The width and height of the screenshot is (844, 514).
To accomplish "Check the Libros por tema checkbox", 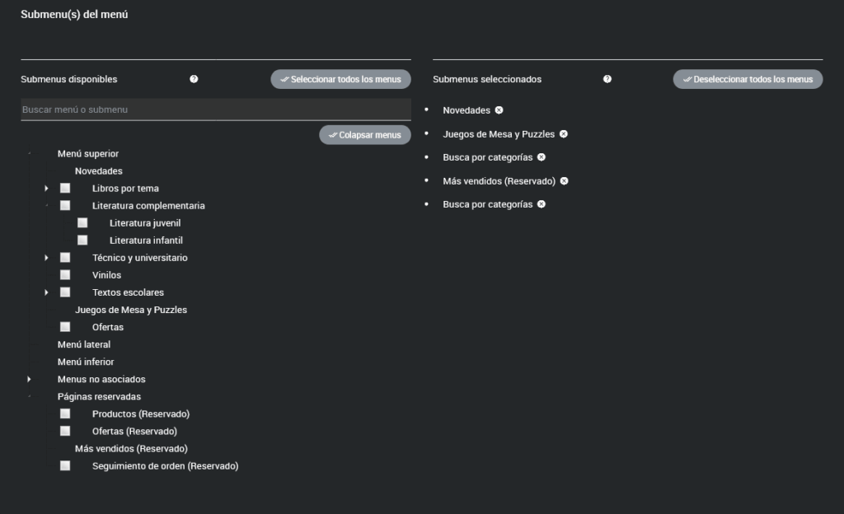I will 65,189.
